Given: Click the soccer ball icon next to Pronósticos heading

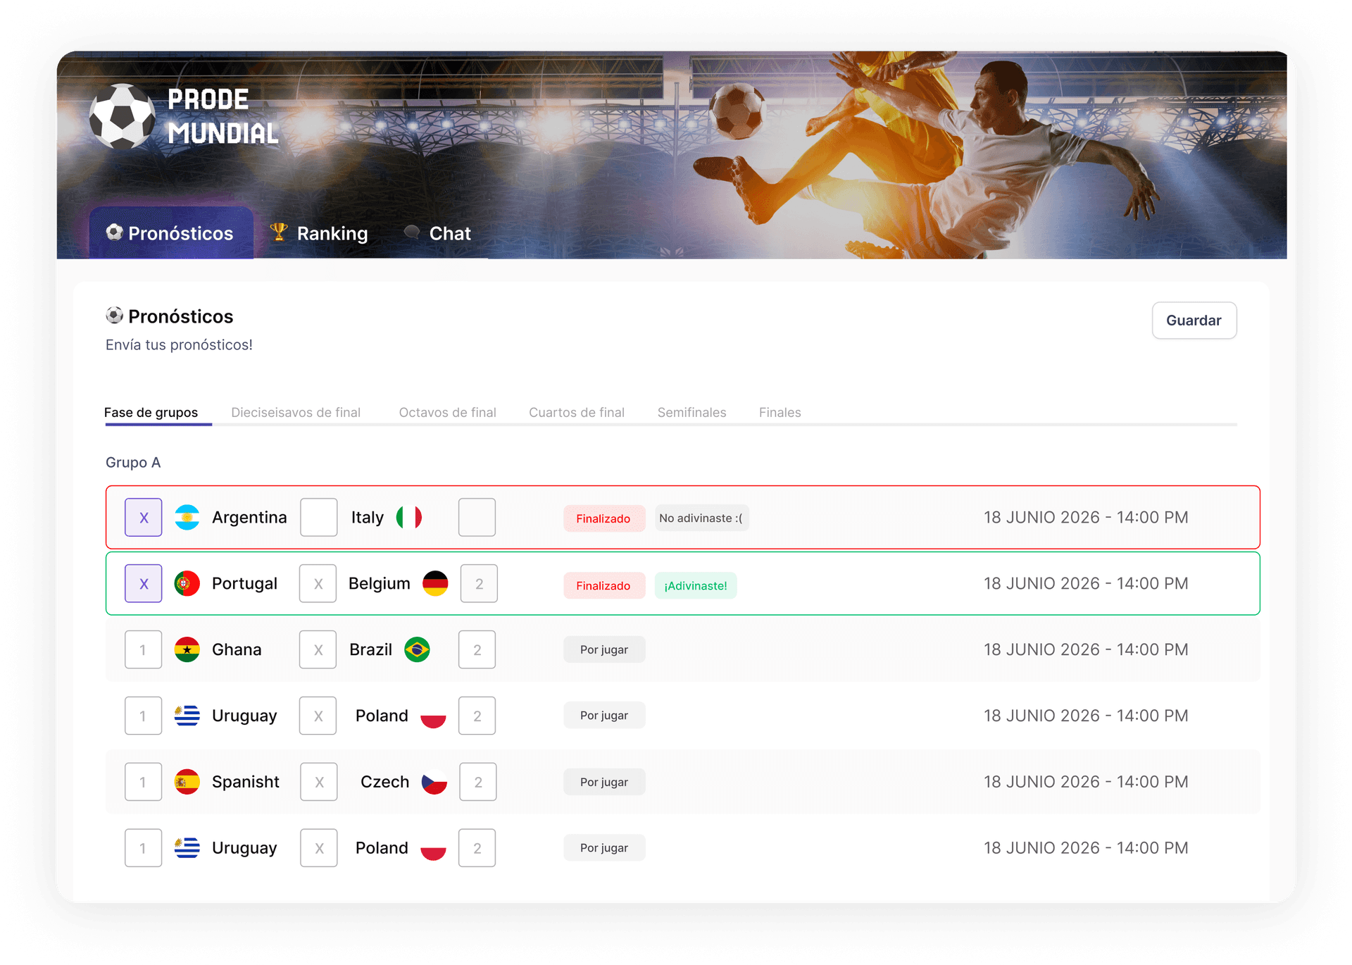Looking at the screenshot, I should pyautogui.click(x=115, y=316).
